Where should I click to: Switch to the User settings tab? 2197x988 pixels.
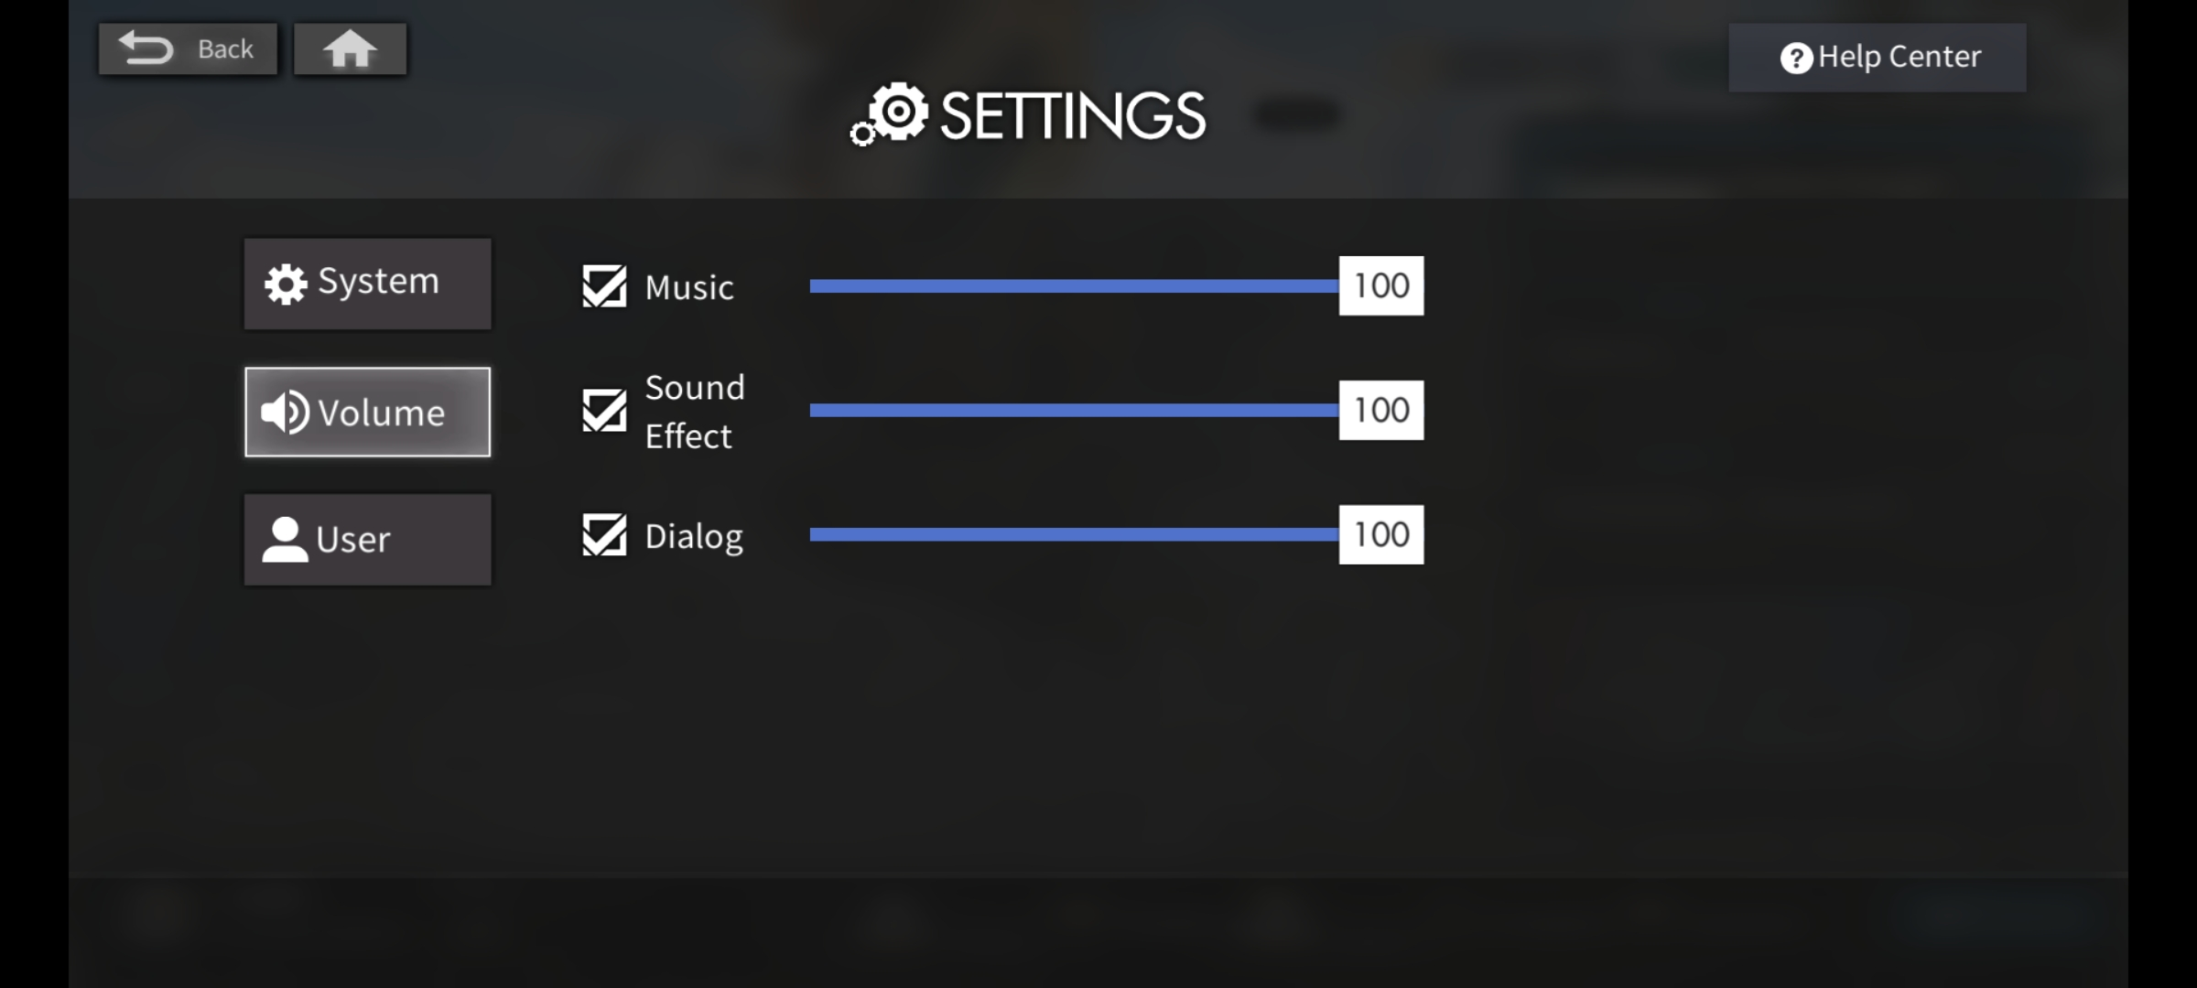[367, 540]
